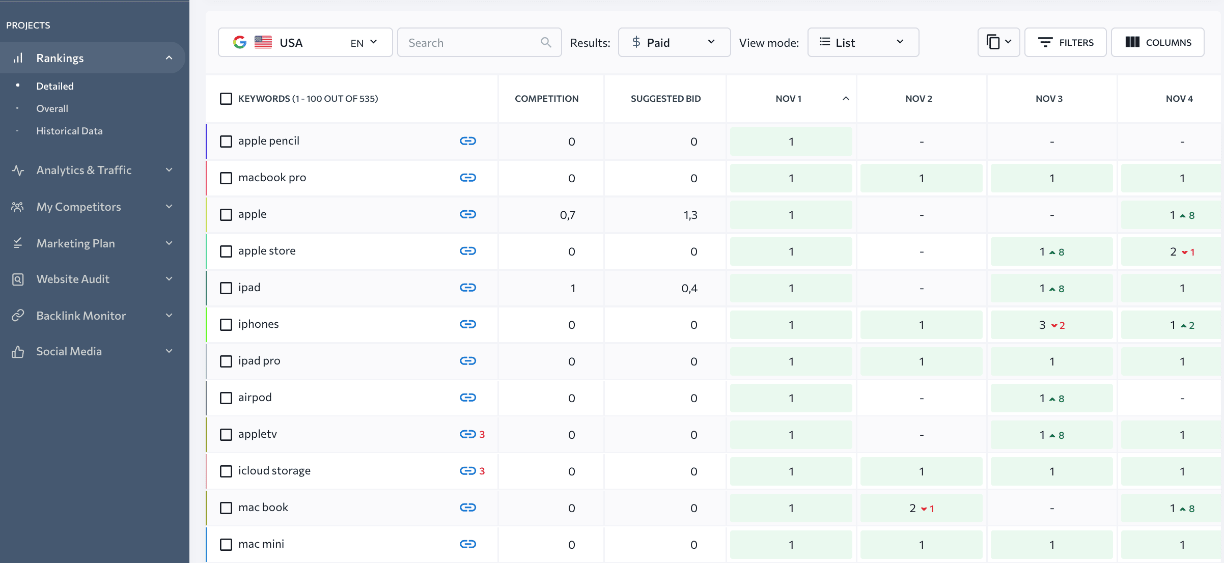Sort by the NOV 3 column header

(1049, 99)
